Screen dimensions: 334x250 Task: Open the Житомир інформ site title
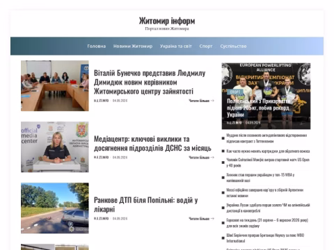tap(167, 21)
